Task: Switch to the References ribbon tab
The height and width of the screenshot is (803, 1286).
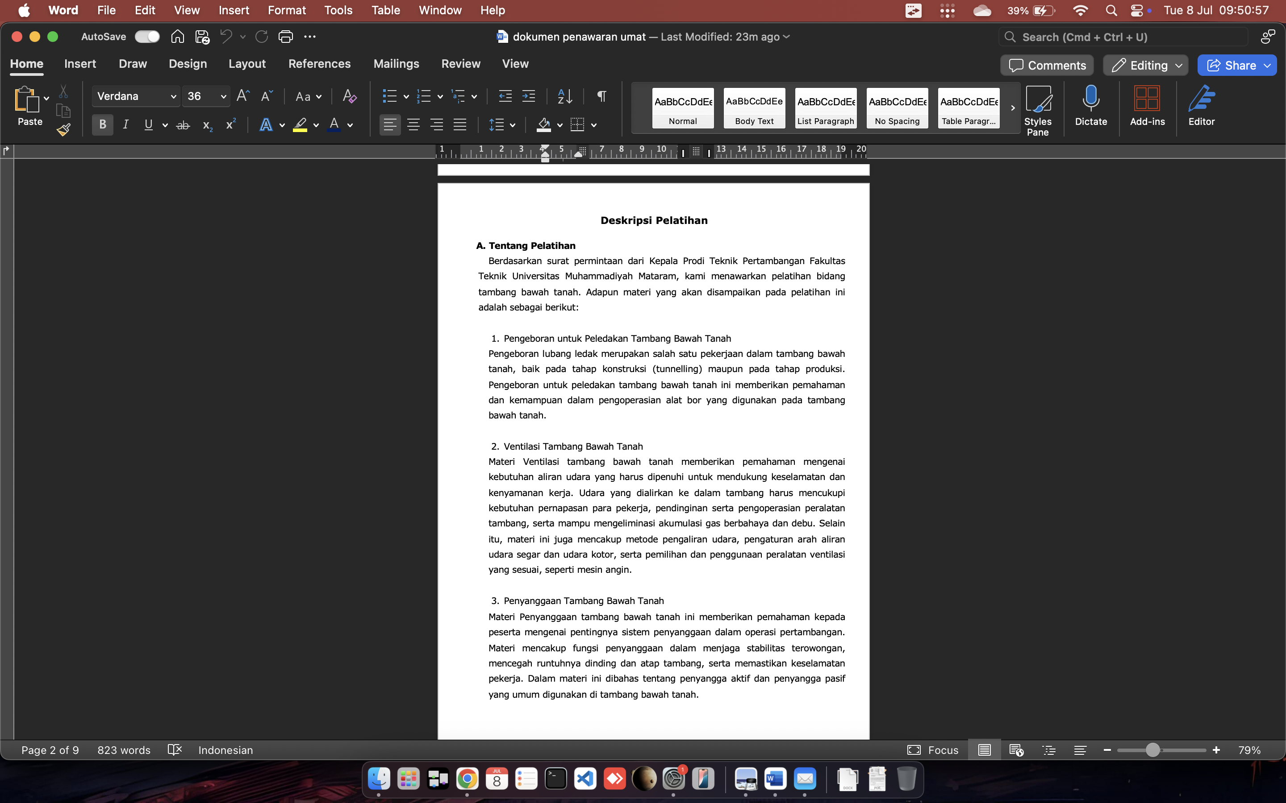Action: pos(319,64)
